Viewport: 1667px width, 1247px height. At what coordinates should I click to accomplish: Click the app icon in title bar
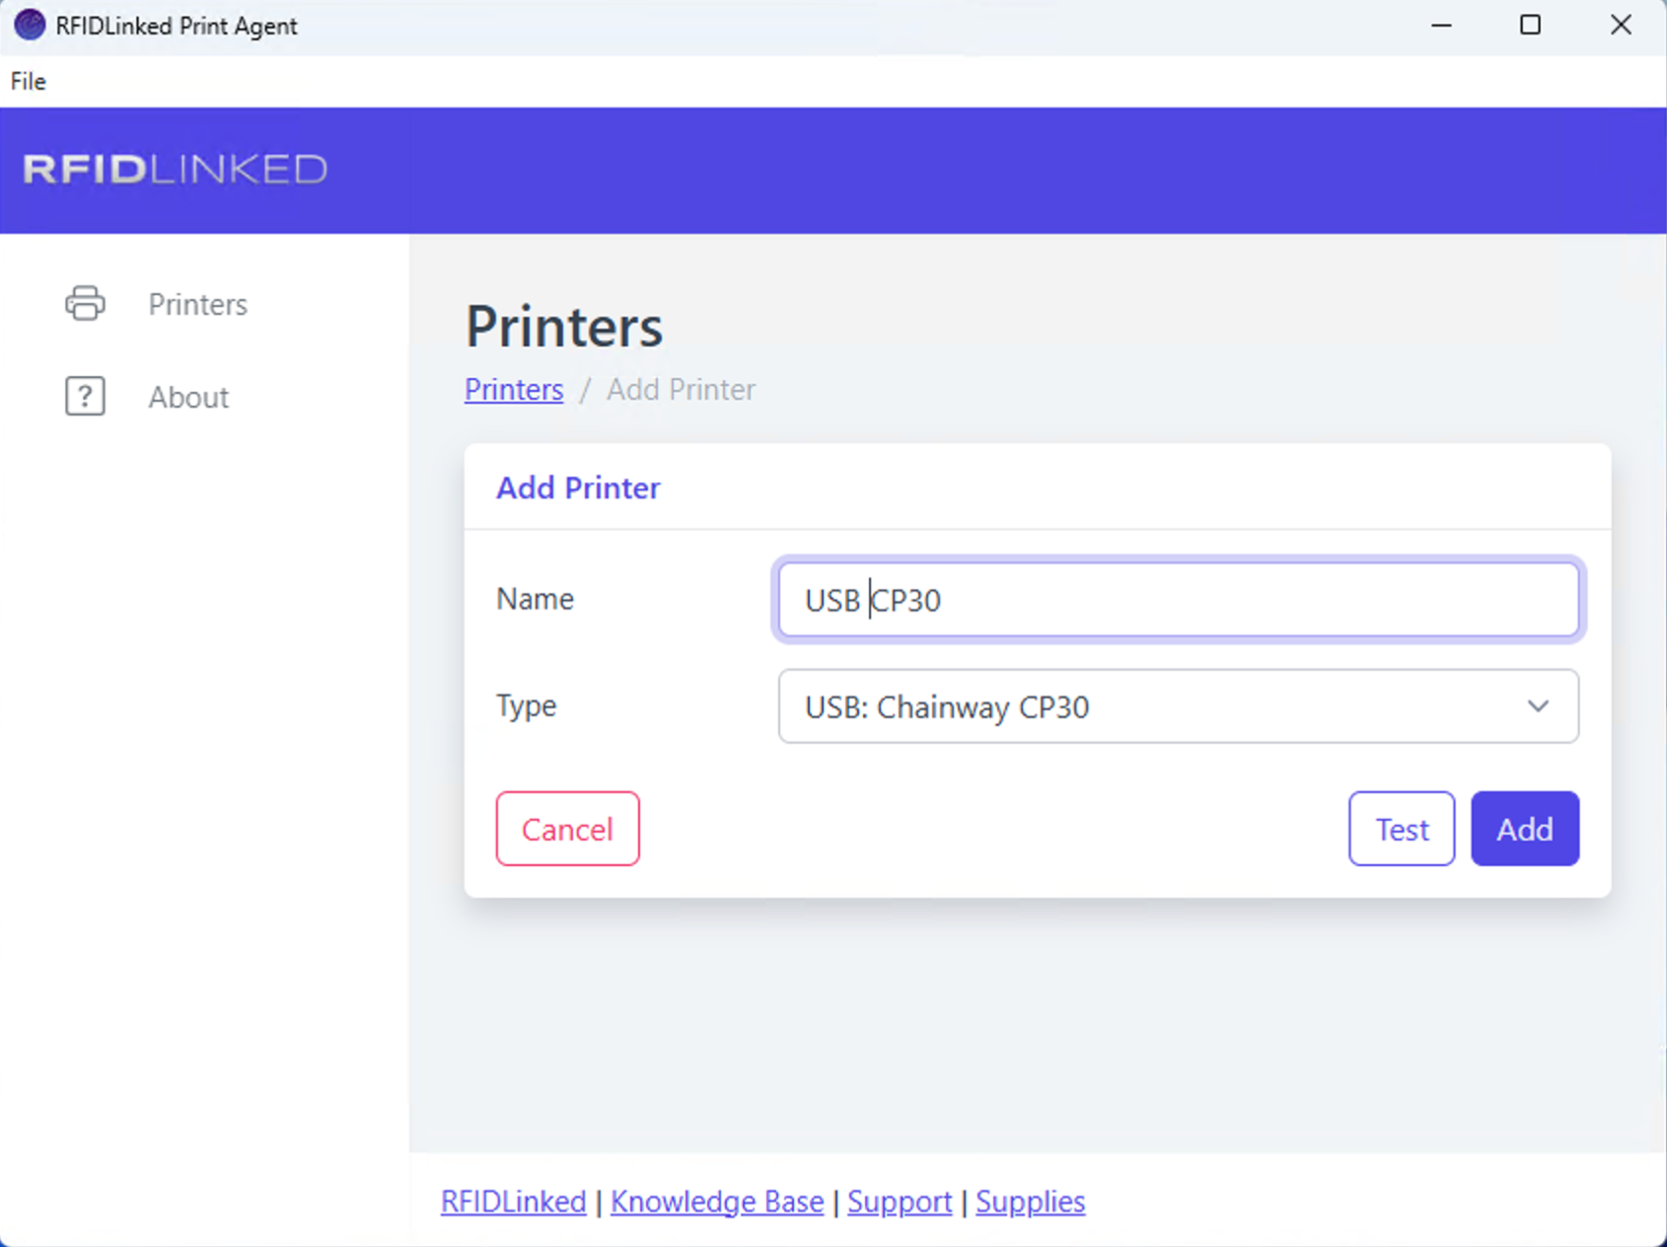tap(30, 26)
